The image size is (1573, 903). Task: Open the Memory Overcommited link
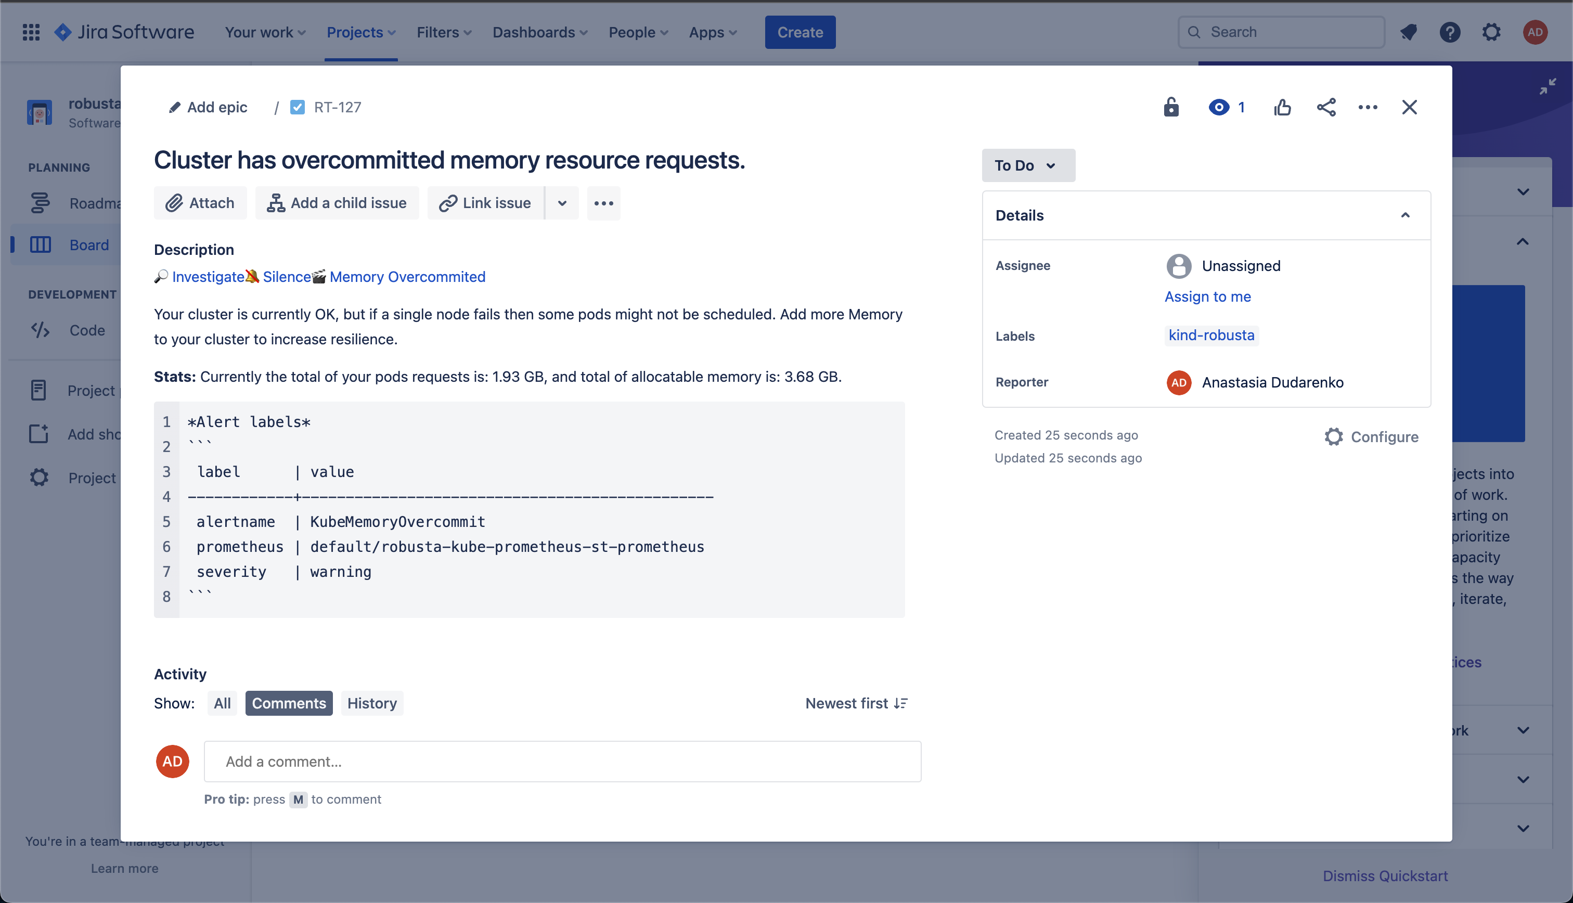point(407,277)
